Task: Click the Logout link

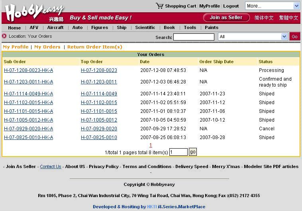Action: click(231, 6)
